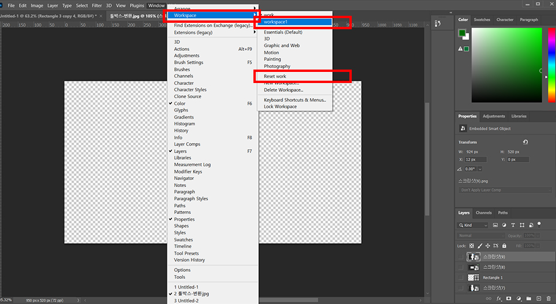Expand the Extensions (legacy) submenu arrow
Screen dimensions: 556x304
255,32
